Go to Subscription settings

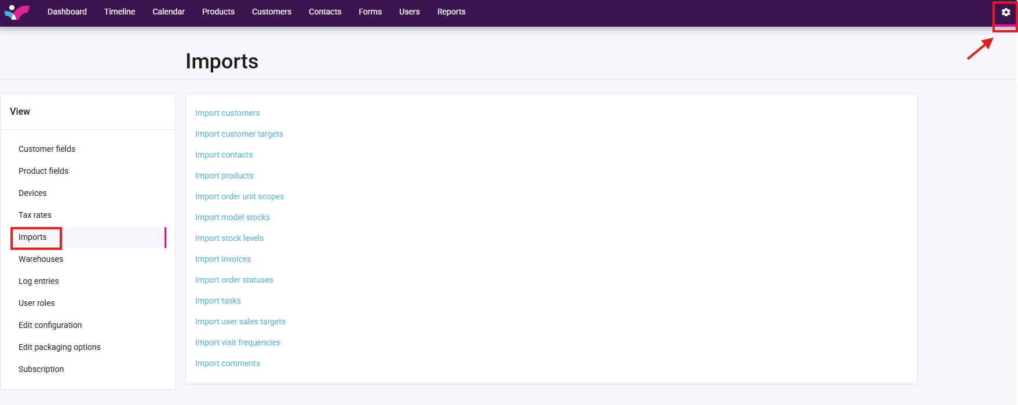pyautogui.click(x=41, y=369)
